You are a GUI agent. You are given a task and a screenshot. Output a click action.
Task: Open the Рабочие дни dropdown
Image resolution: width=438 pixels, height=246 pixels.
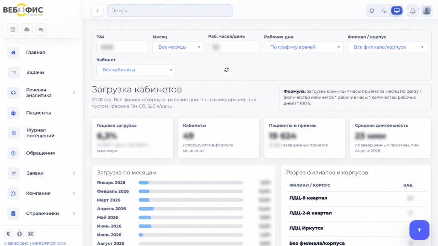coord(304,47)
